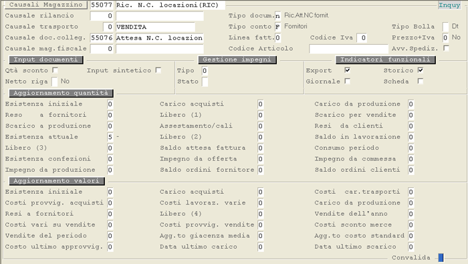Click the Carico acquisti quantity field

coord(261,104)
